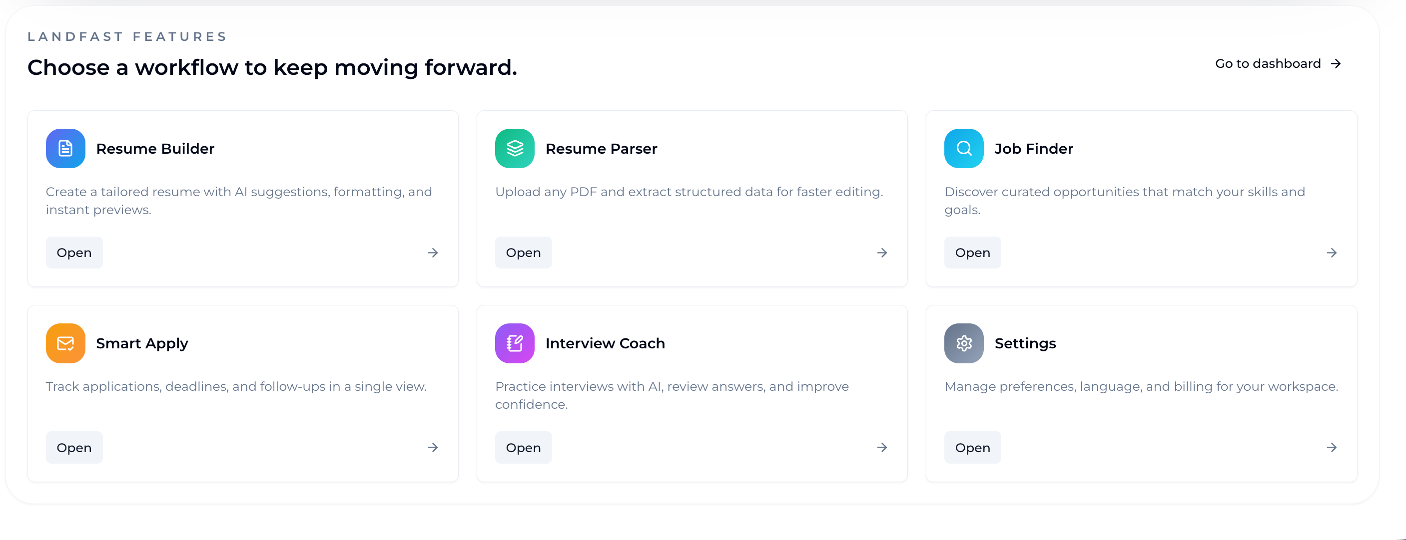Screen dimensions: 1406x540
Task: Select the Job Finder magnifier icon
Action: coord(963,148)
